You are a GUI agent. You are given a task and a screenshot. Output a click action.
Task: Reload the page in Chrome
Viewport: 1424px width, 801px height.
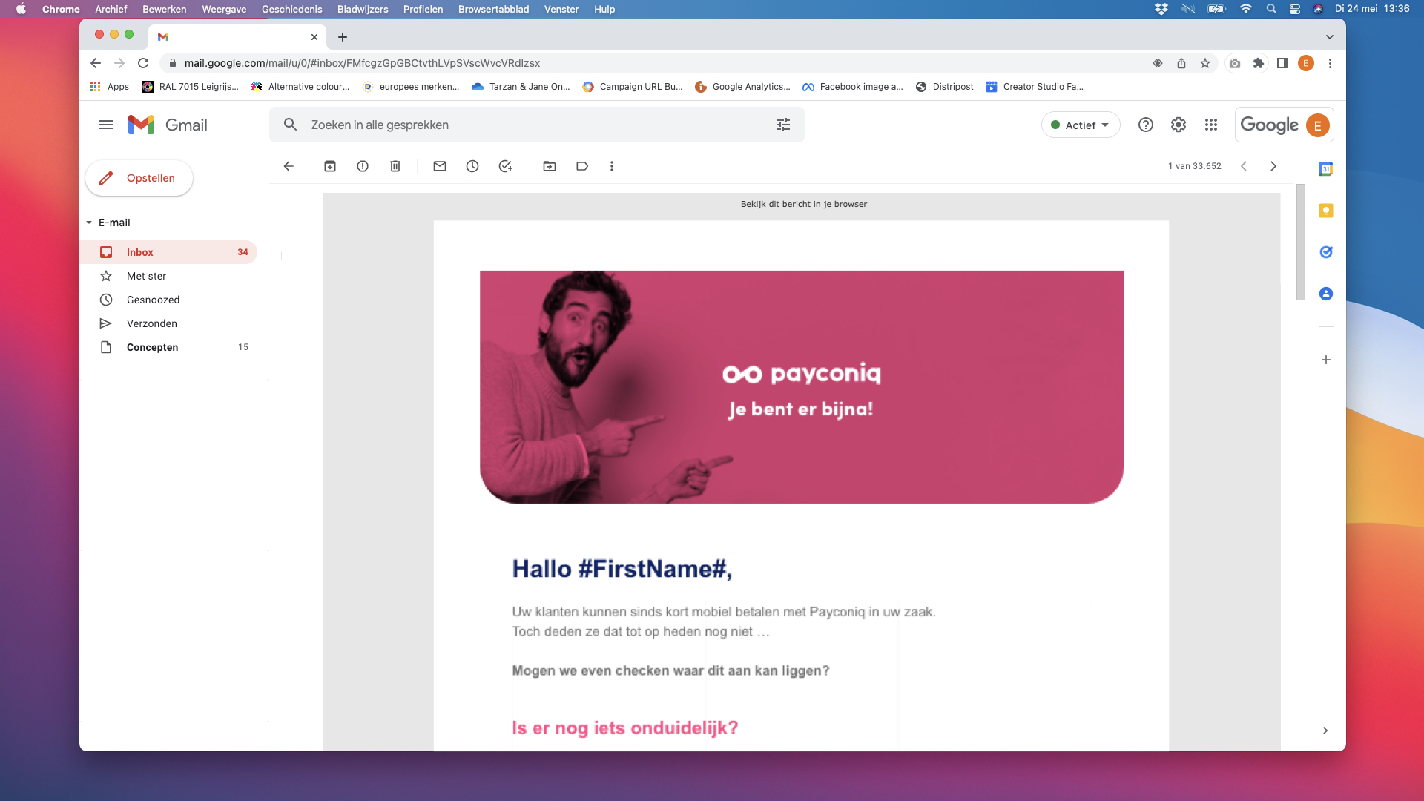143,63
